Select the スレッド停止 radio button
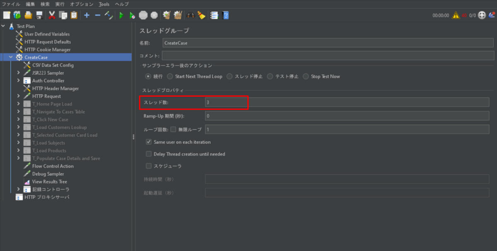Screen dimensions: 497x251 229,76
